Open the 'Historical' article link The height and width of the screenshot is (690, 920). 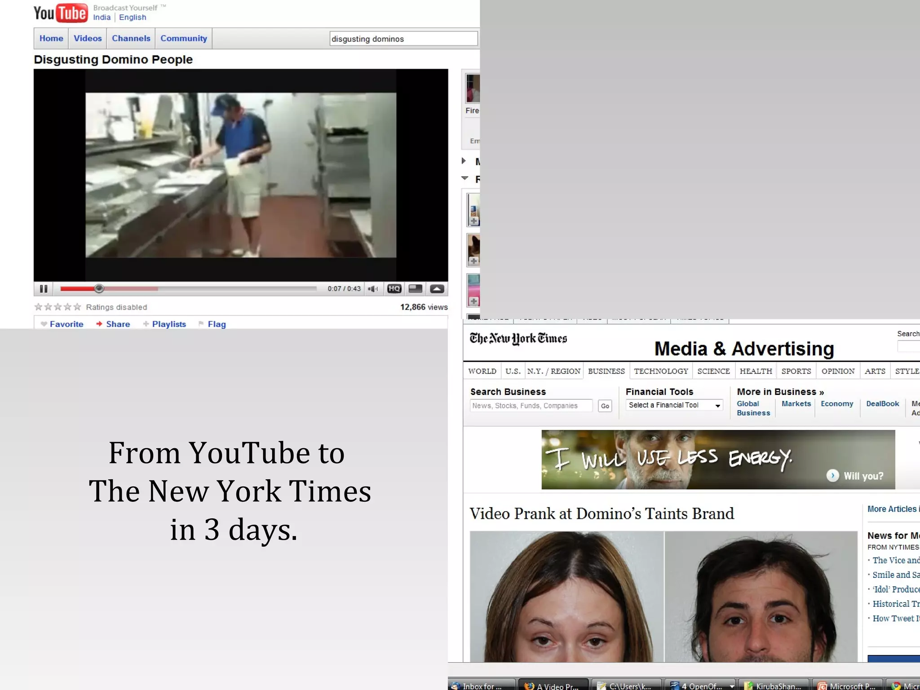tap(896, 604)
